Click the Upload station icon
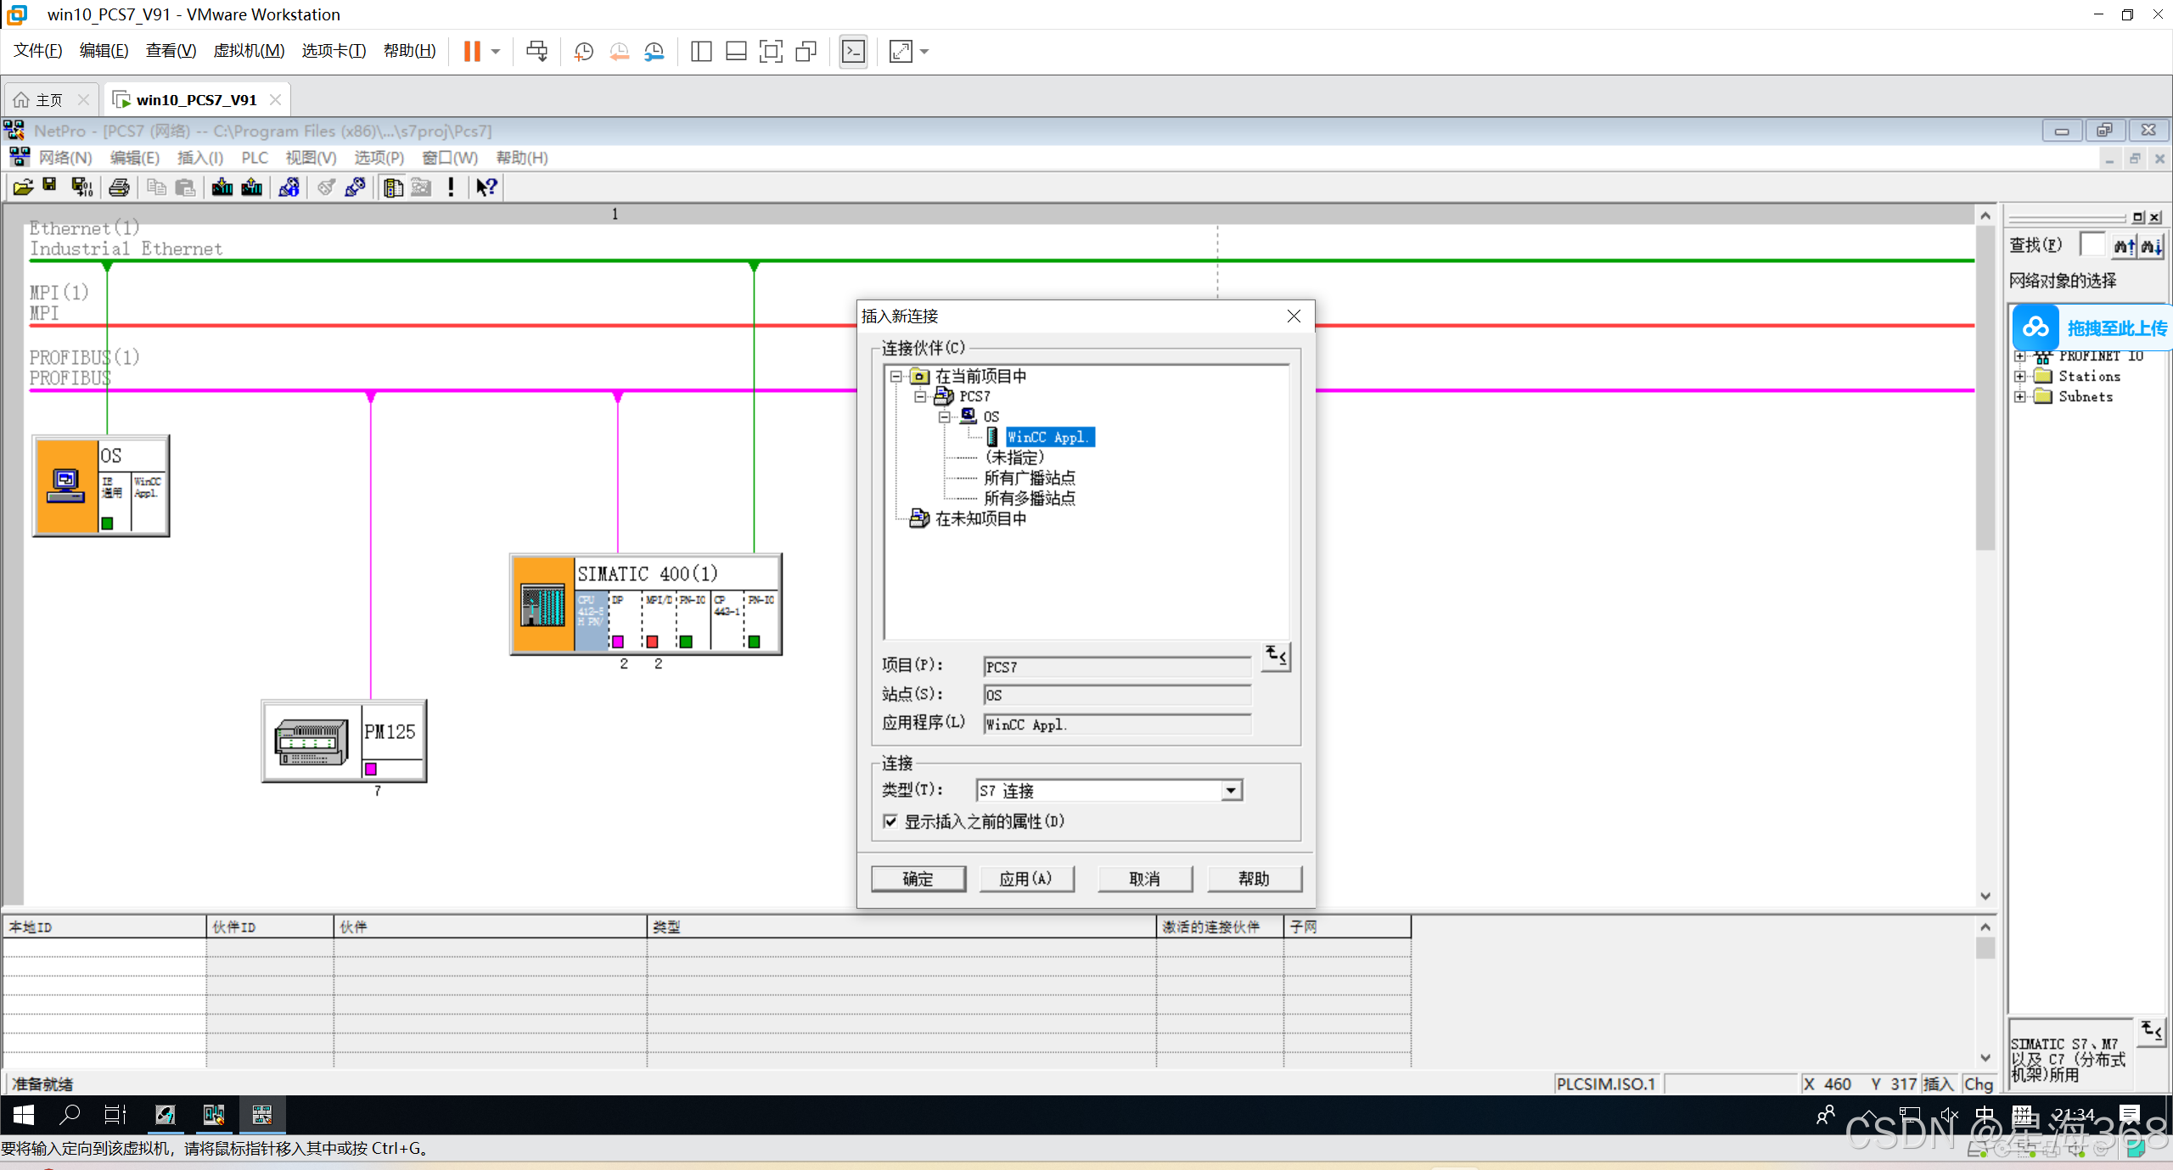The image size is (2173, 1170). [x=252, y=188]
